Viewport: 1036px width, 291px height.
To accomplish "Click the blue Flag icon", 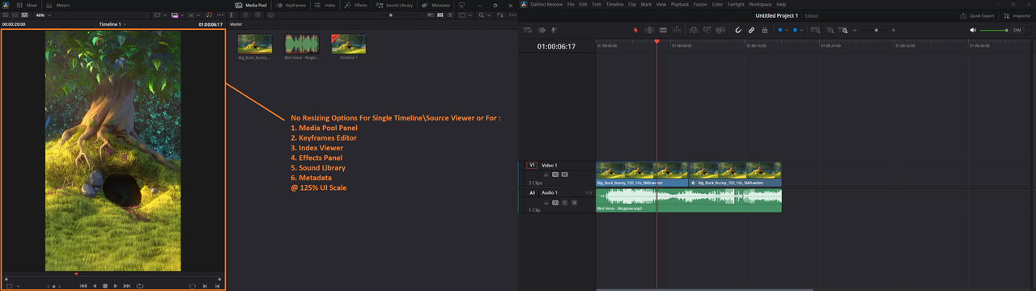I will (780, 30).
